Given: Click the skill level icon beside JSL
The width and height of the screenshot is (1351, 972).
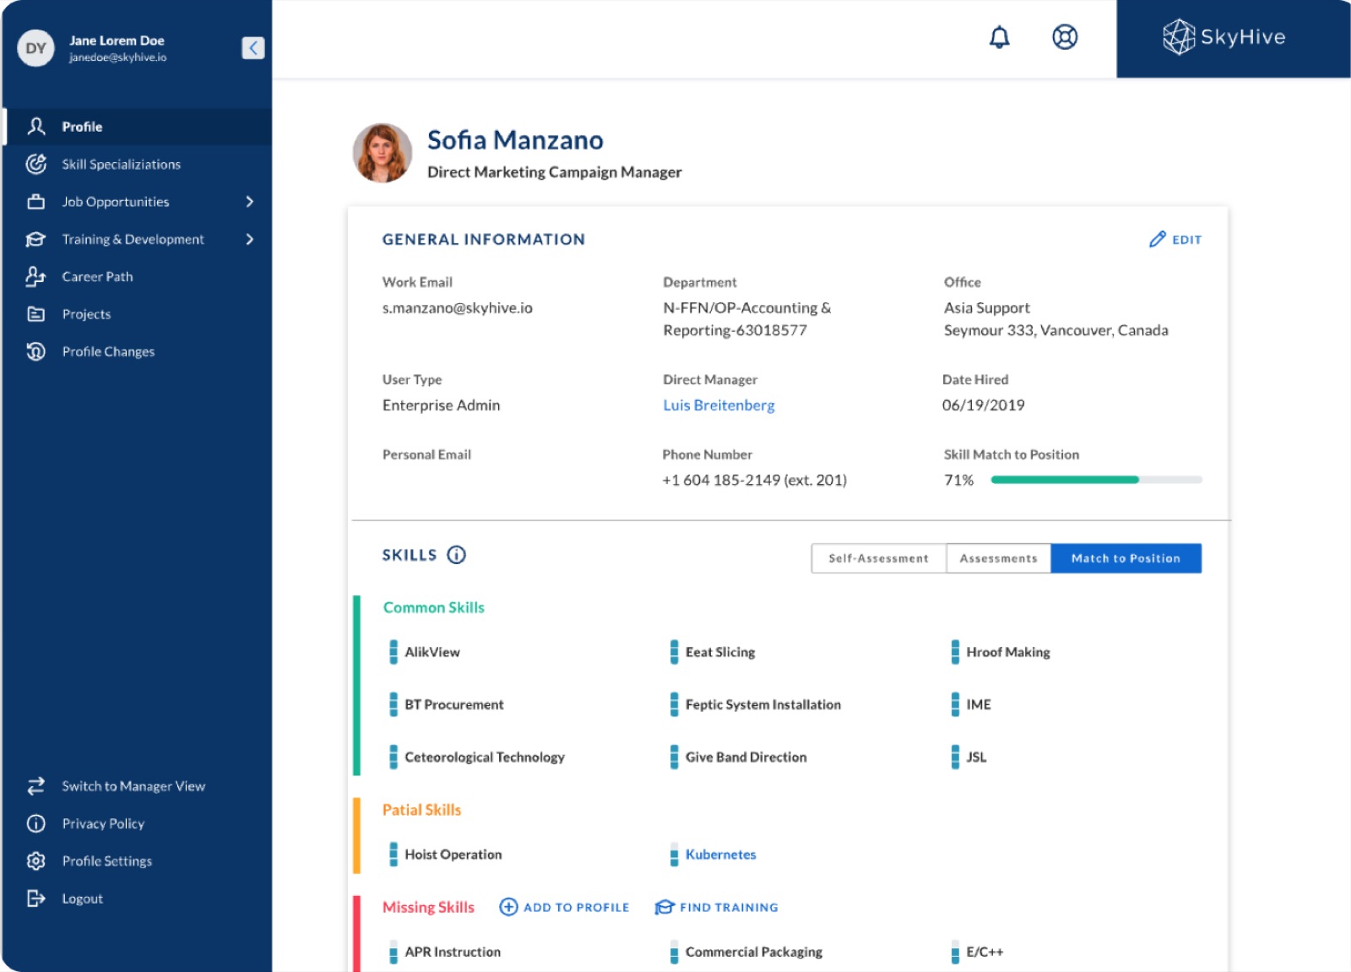Looking at the screenshot, I should [x=955, y=758].
